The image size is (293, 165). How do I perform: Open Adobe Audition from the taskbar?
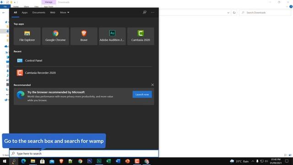pos(99,161)
